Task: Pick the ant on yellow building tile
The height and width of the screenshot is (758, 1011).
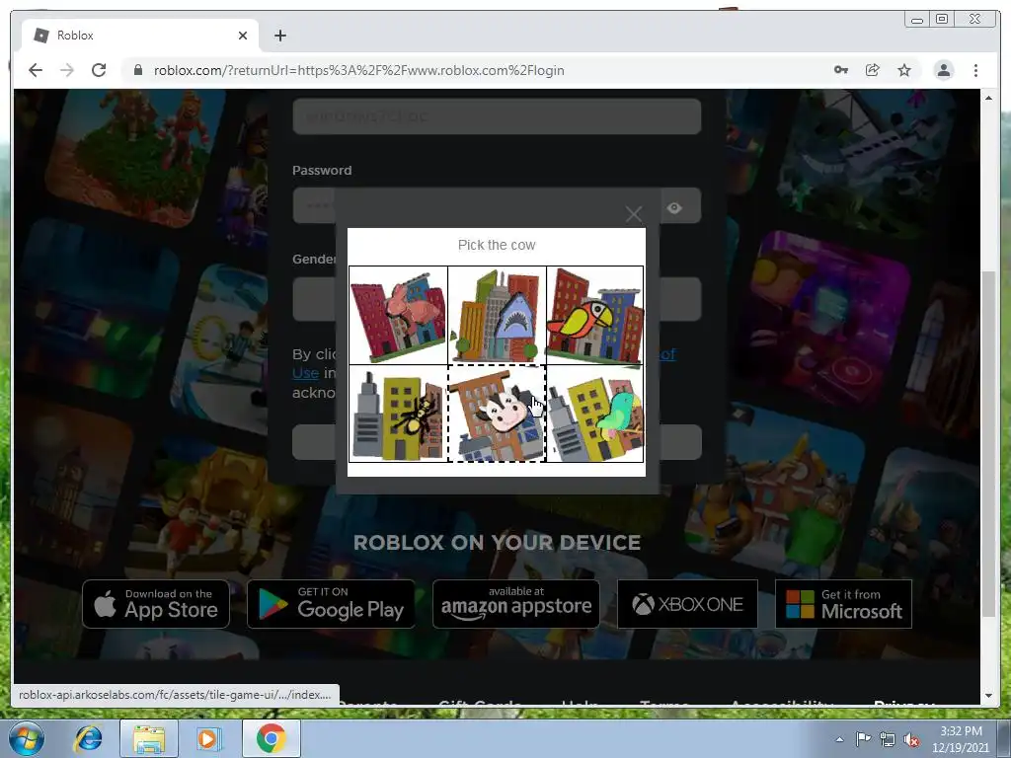Action: click(399, 414)
